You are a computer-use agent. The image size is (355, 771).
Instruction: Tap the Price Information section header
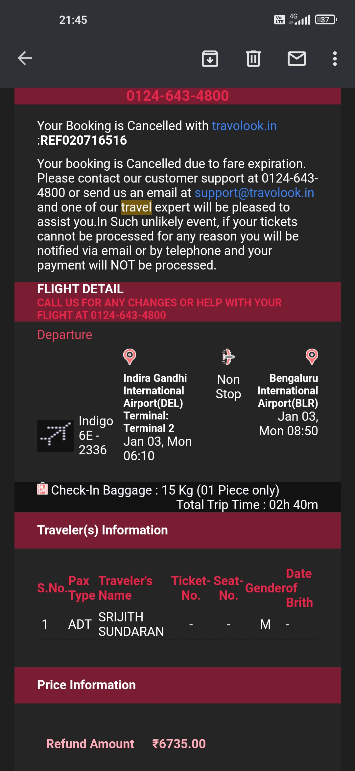pyautogui.click(x=86, y=685)
